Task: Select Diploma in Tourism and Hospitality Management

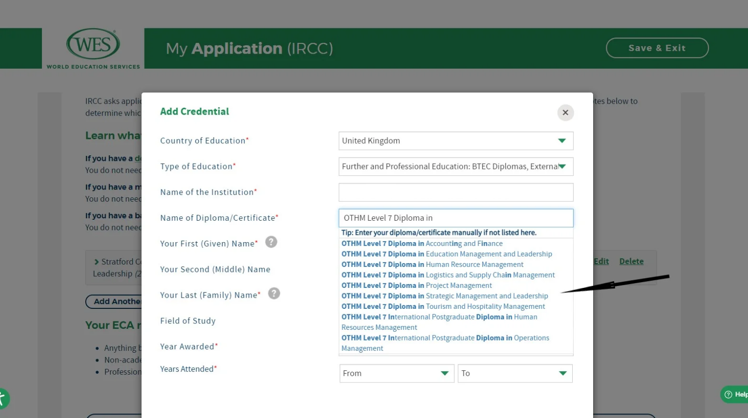Action: coord(443,306)
